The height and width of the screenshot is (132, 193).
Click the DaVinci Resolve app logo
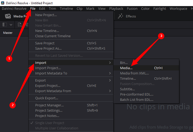3,3
